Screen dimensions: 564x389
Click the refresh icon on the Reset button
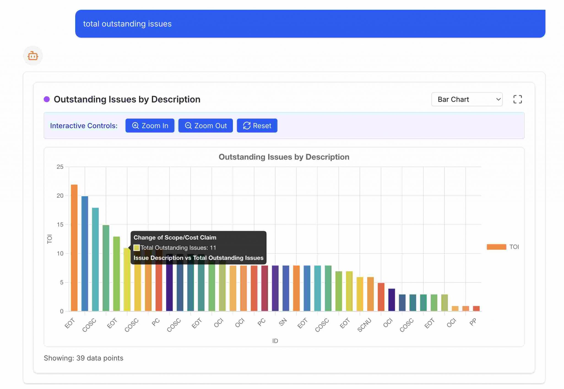pos(247,126)
